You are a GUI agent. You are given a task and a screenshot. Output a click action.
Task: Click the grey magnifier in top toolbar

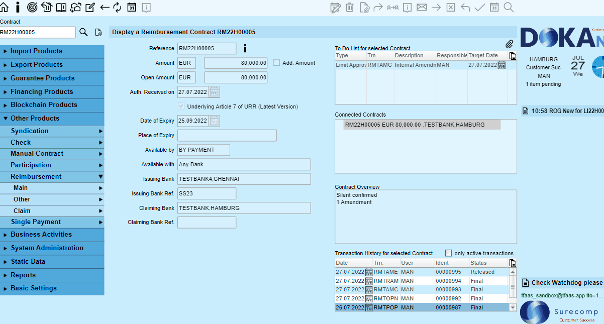point(509,7)
